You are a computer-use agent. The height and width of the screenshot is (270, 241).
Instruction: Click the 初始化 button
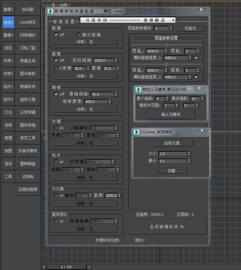pos(190,28)
